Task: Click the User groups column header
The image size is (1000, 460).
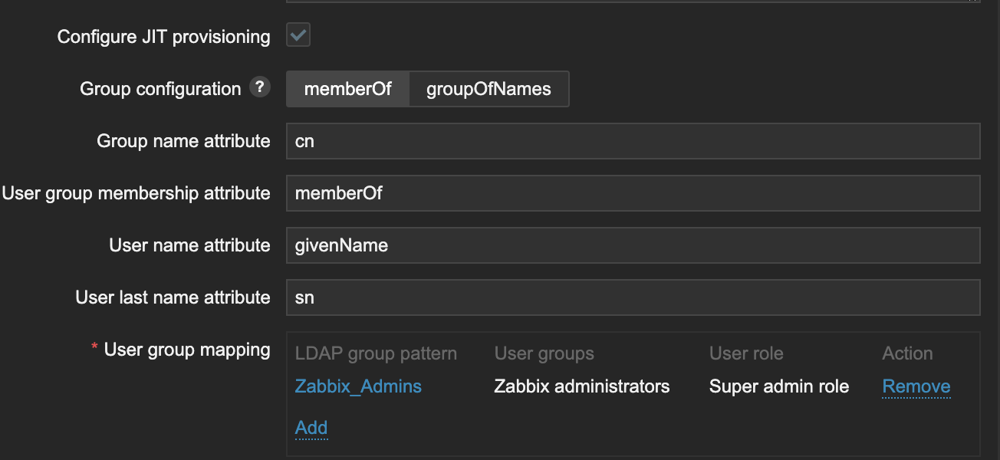Action: coord(544,353)
